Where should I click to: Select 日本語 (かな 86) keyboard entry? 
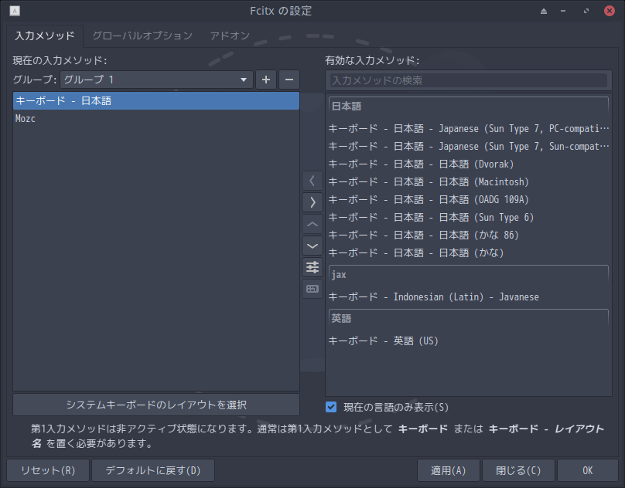point(469,236)
